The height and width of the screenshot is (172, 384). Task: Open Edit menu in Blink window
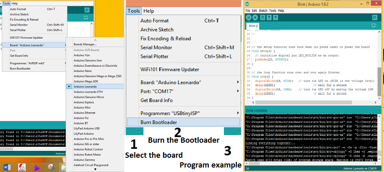click(x=254, y=11)
